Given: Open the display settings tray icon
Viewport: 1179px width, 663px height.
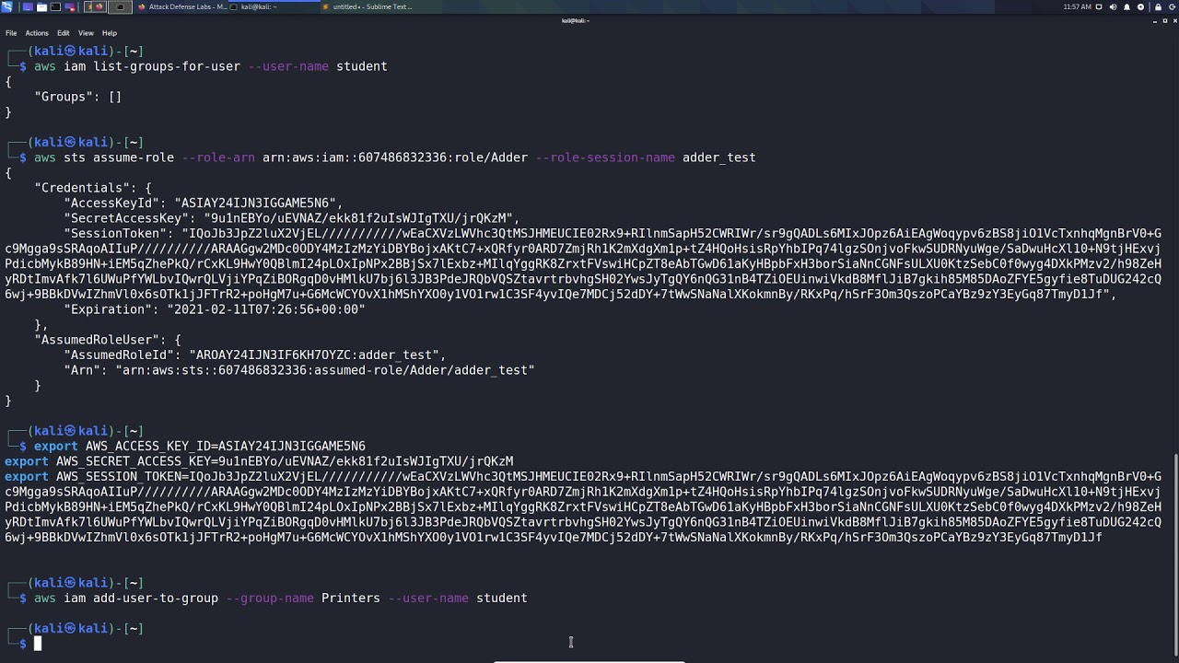Looking at the screenshot, I should [1099, 6].
